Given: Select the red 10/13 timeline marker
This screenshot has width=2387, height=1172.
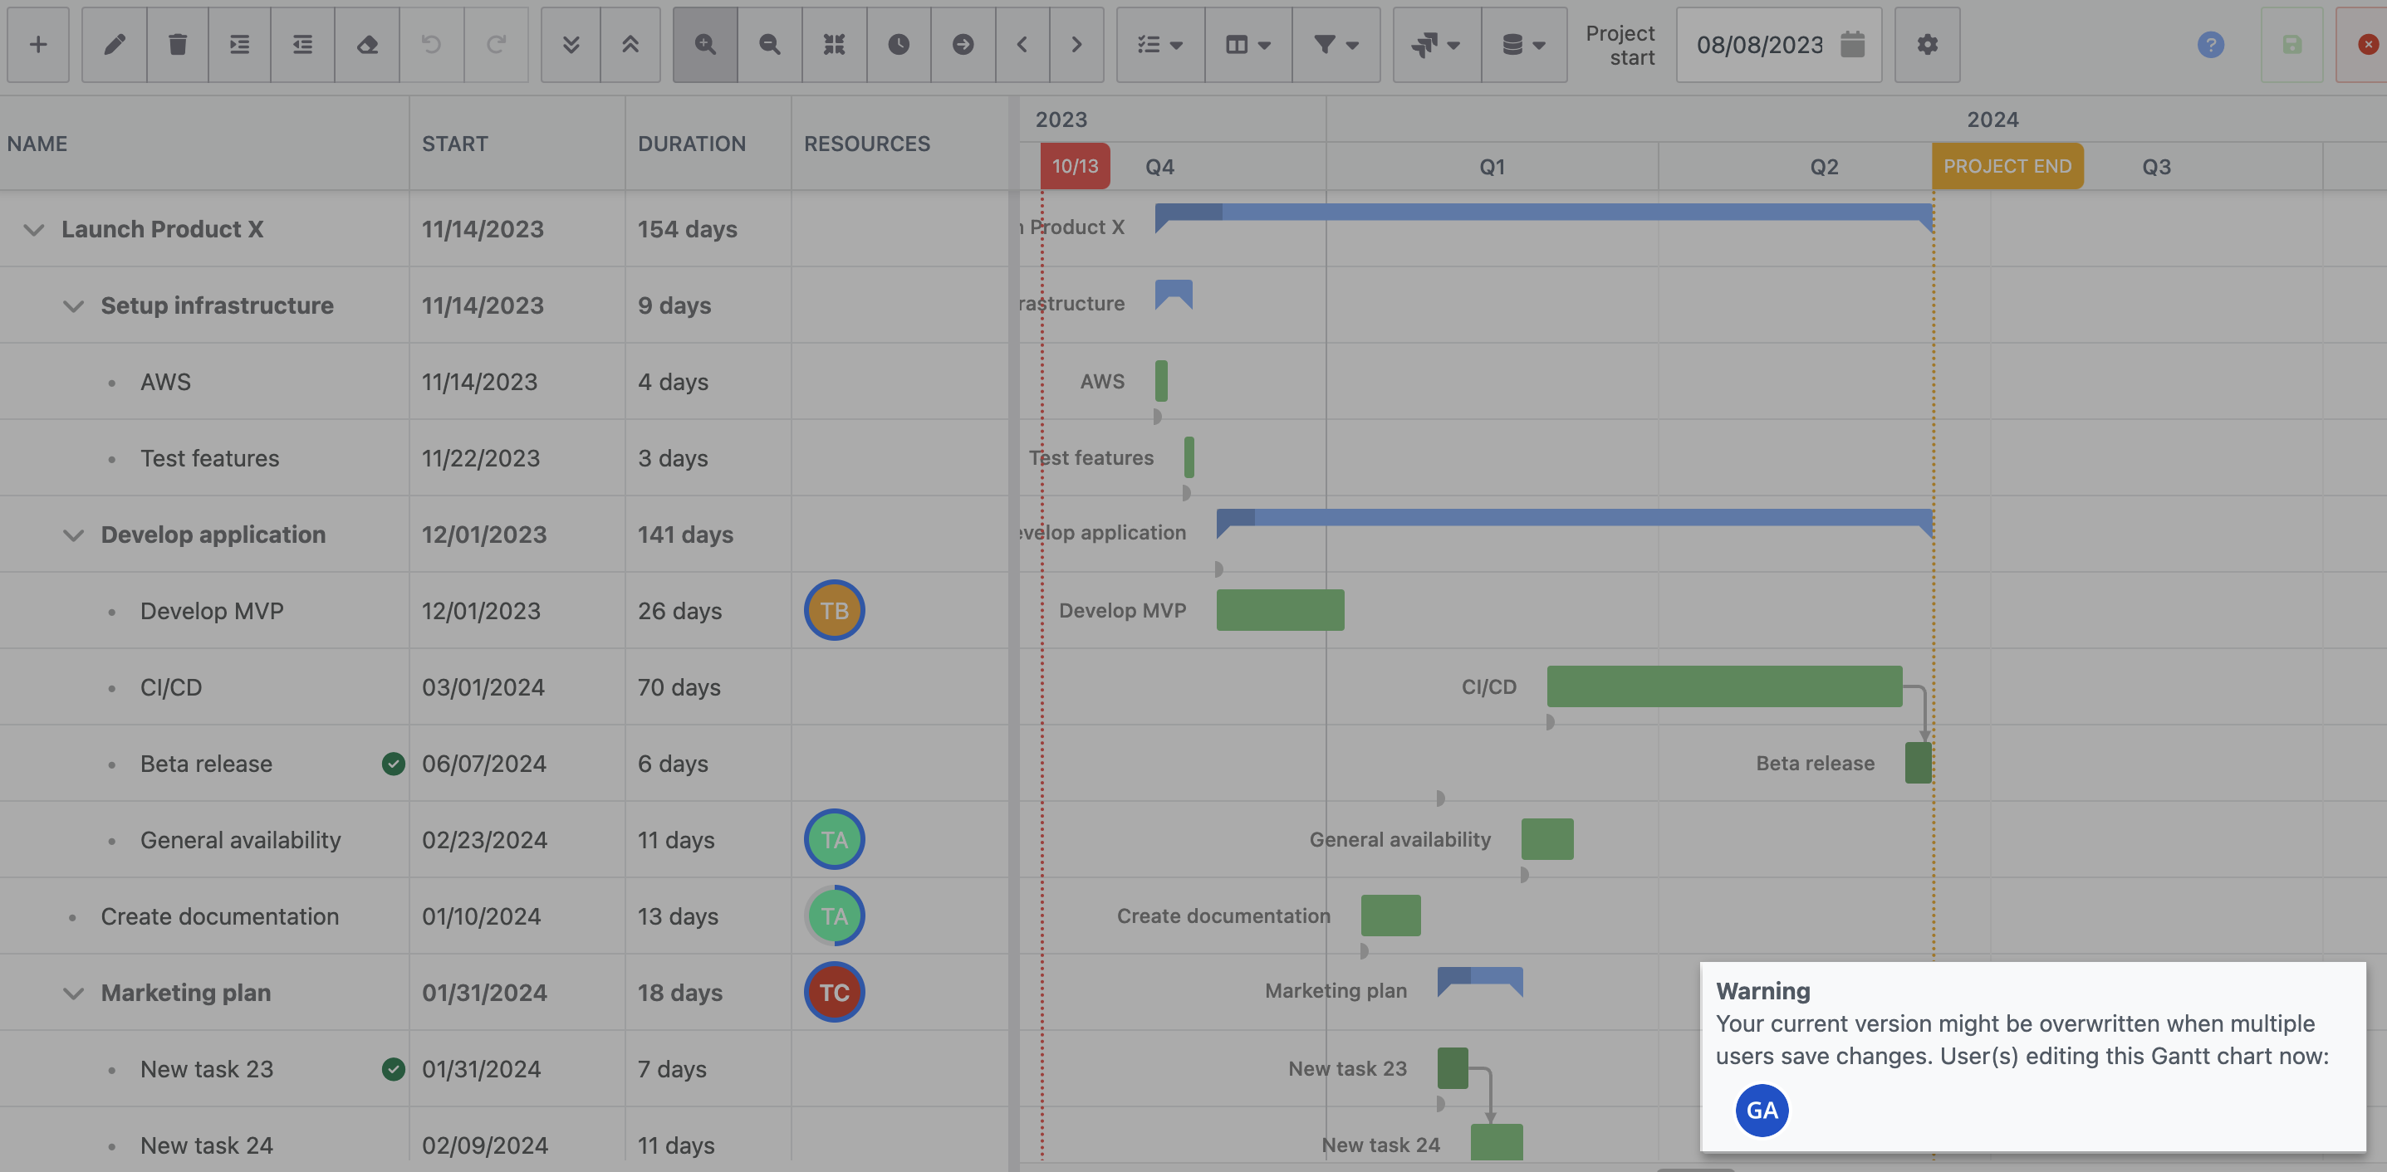Looking at the screenshot, I should click(x=1074, y=166).
